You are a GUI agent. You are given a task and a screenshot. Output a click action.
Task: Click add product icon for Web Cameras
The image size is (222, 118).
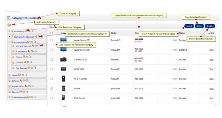pyautogui.click(x=35, y=68)
